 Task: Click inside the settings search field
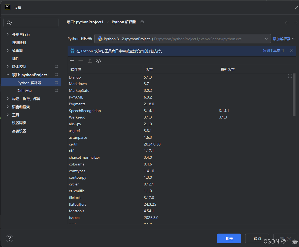tap(31, 22)
